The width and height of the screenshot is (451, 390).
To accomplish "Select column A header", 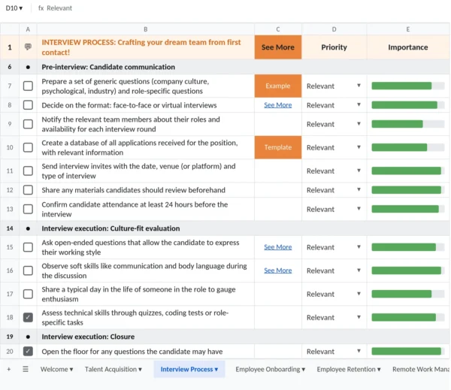I will point(28,29).
